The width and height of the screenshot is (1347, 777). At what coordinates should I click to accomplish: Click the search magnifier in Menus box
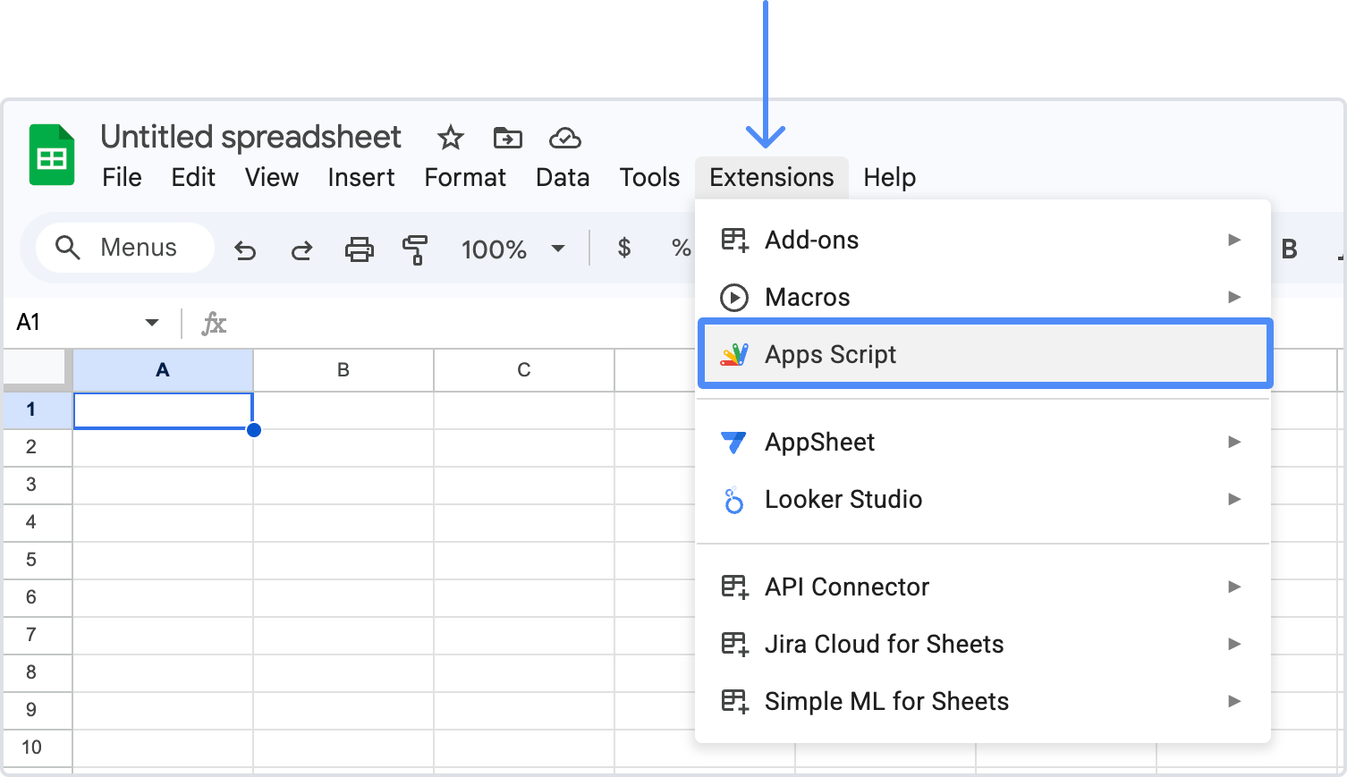tap(68, 247)
